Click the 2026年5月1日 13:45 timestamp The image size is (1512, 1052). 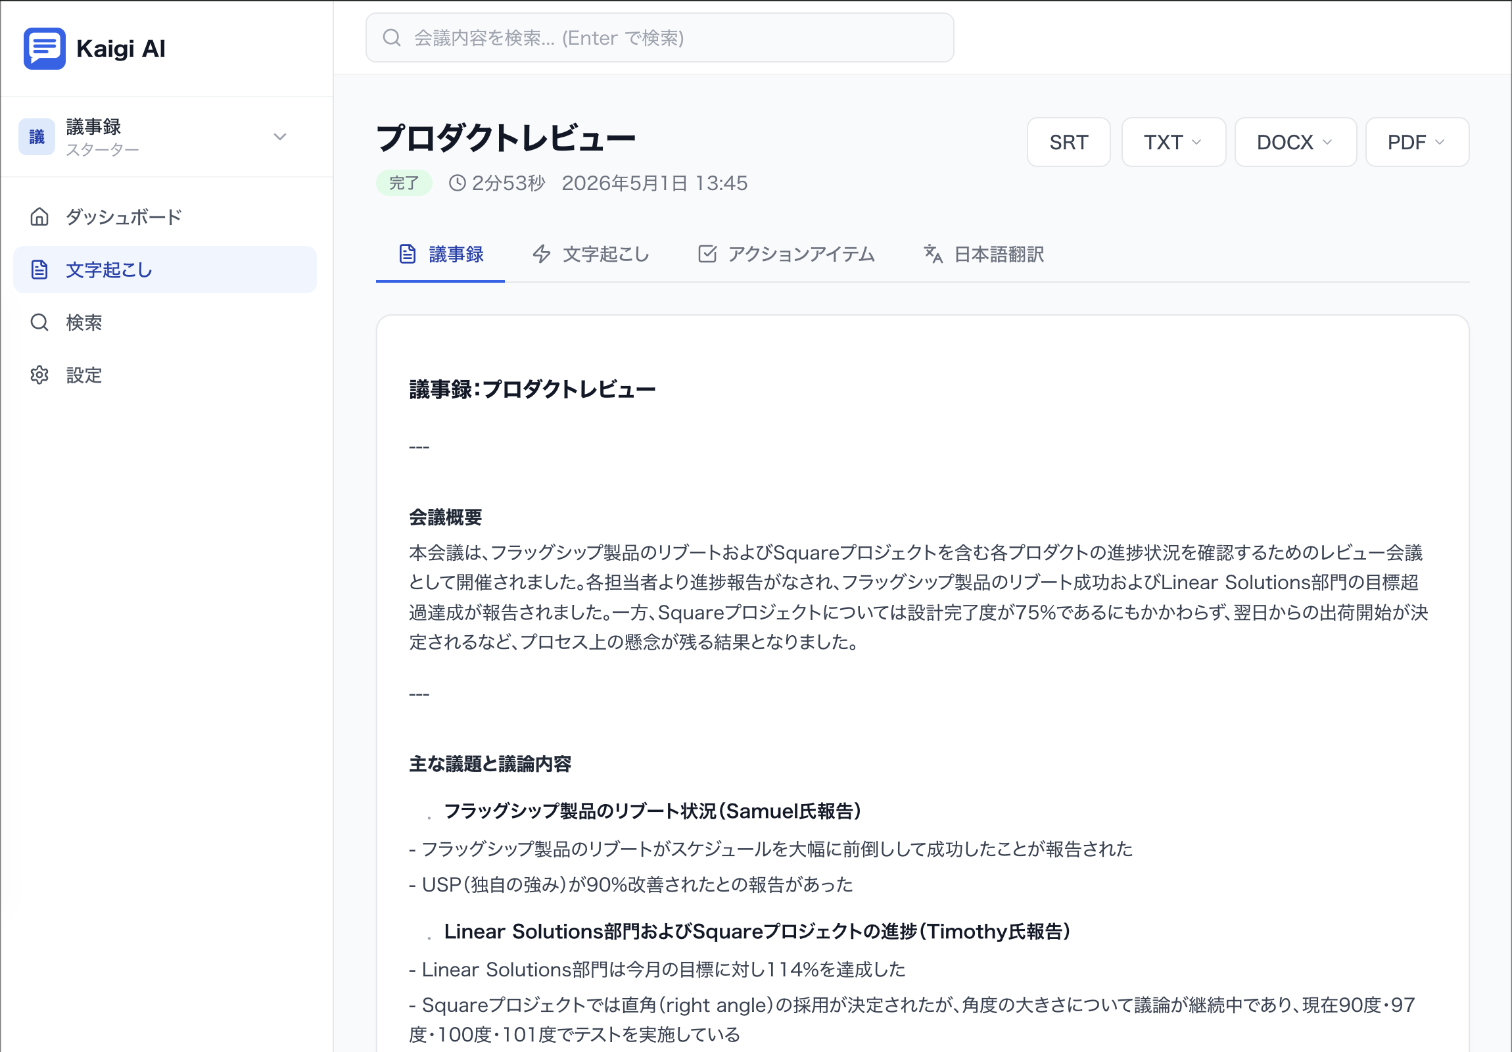pos(654,183)
